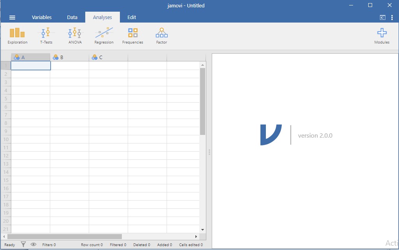Click the horizontal scrollbar thumb
The width and height of the screenshot is (399, 250).
click(x=65, y=236)
